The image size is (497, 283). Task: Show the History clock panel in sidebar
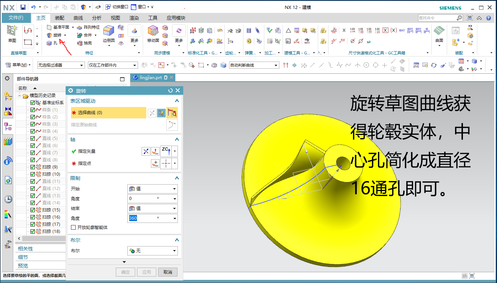8,199
